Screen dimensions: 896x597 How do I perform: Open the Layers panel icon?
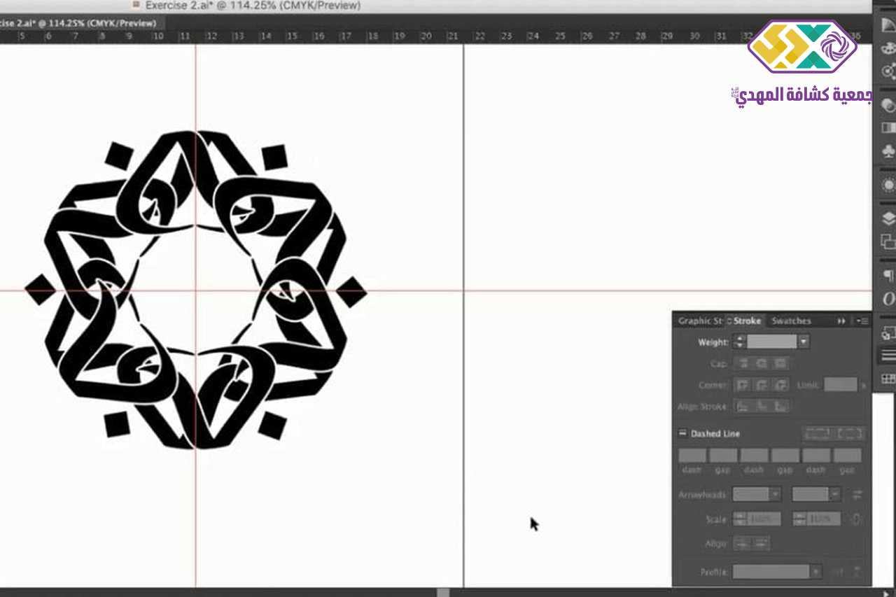(x=888, y=218)
